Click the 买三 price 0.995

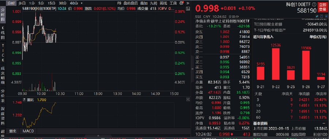[224, 67]
